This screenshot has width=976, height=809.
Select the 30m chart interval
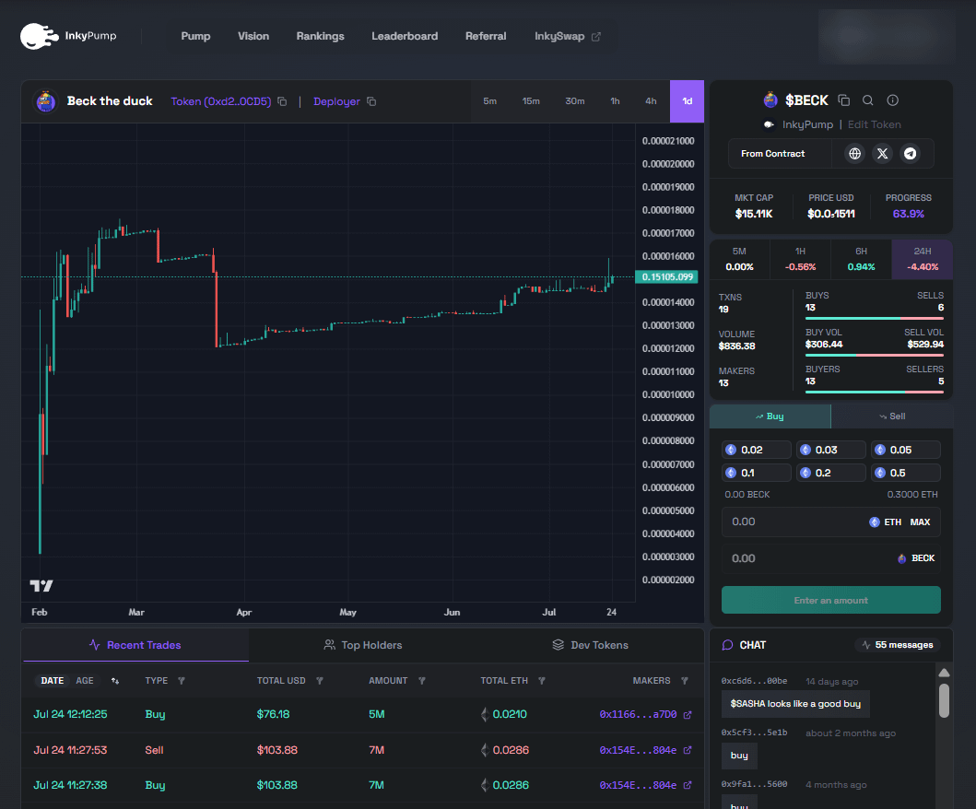574,101
